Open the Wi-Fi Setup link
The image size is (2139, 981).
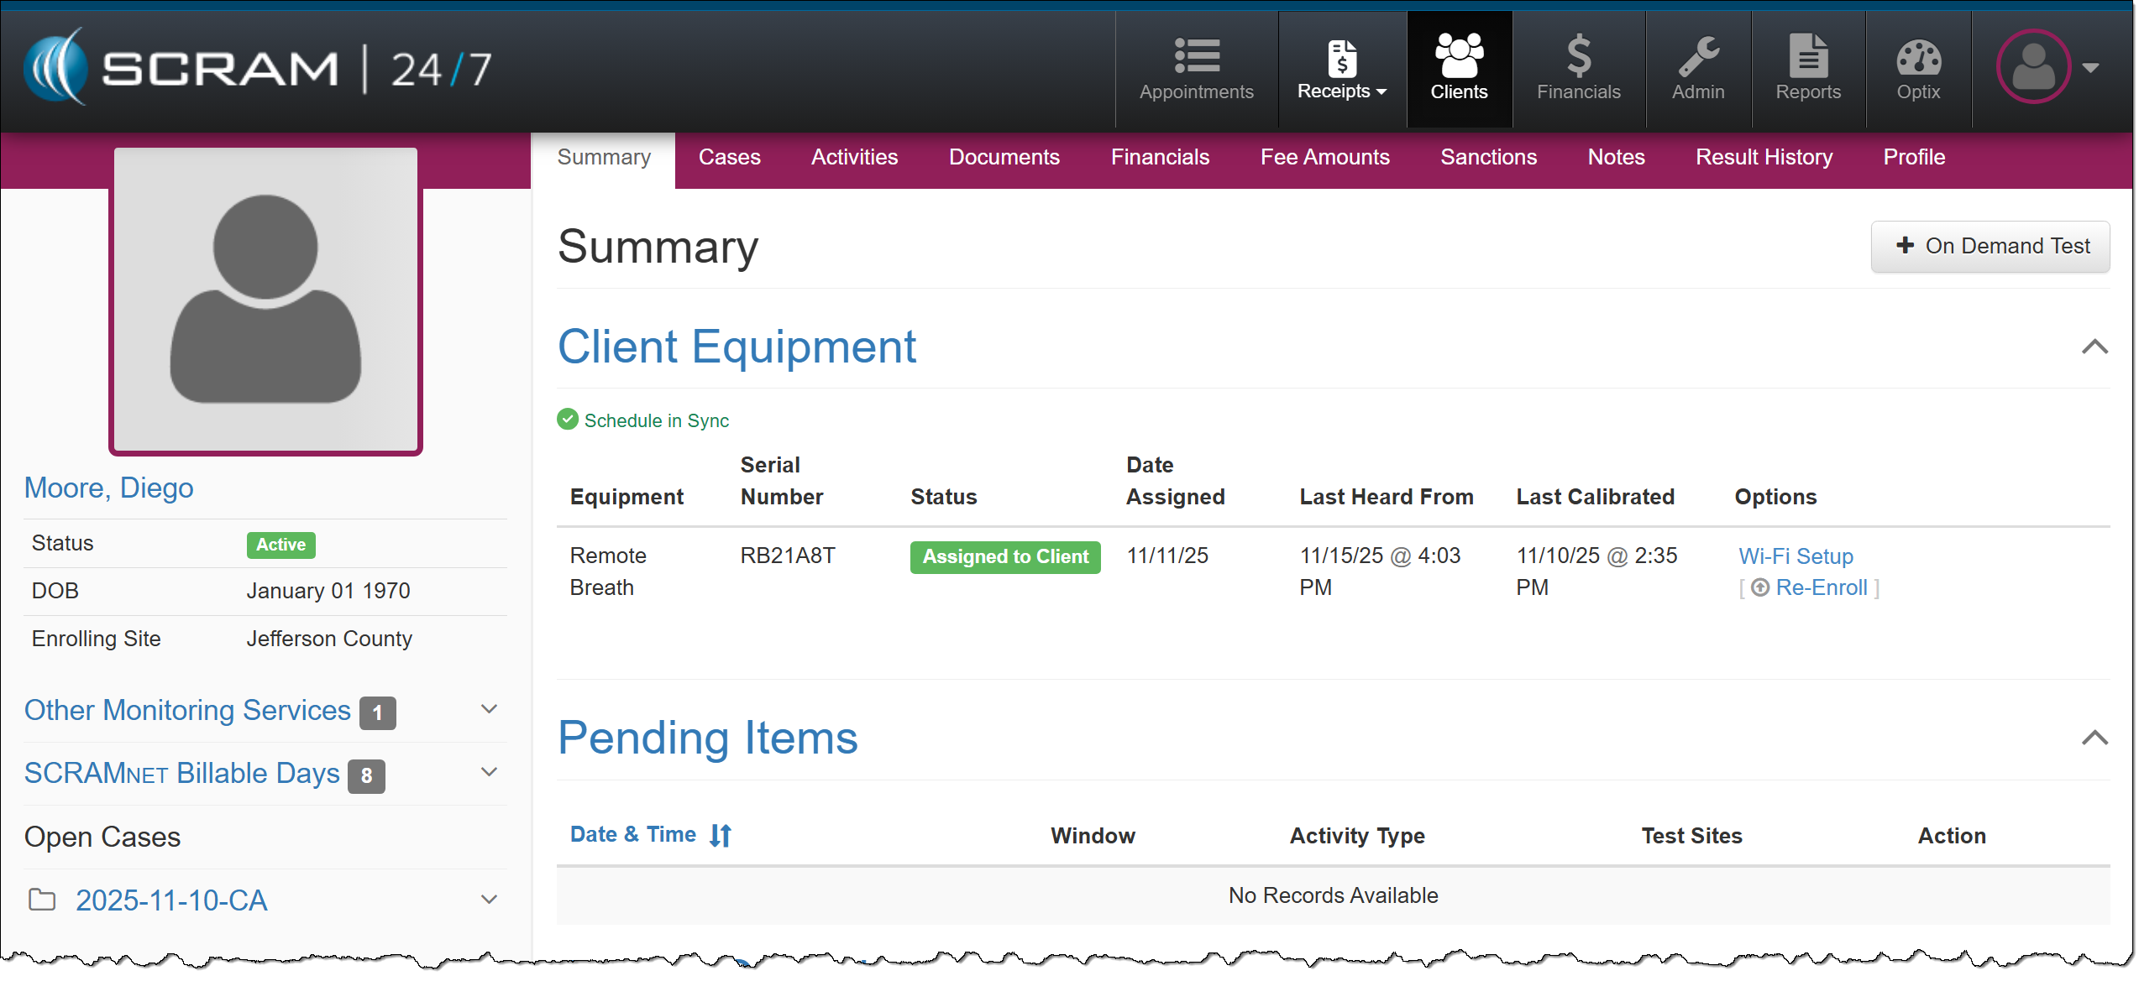pyautogui.click(x=1795, y=556)
